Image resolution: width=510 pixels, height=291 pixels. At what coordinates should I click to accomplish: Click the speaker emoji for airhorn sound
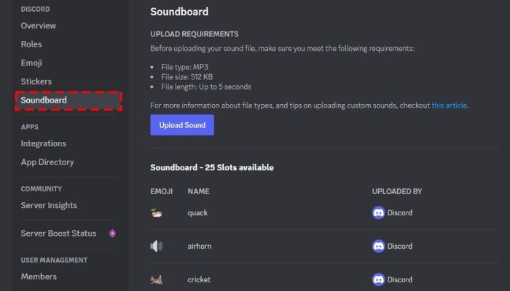coord(157,246)
